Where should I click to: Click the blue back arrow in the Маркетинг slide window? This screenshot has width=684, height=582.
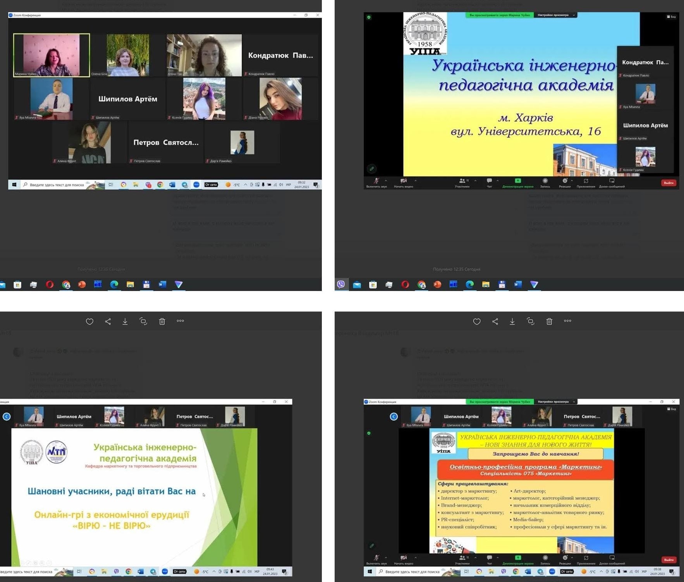click(x=394, y=417)
